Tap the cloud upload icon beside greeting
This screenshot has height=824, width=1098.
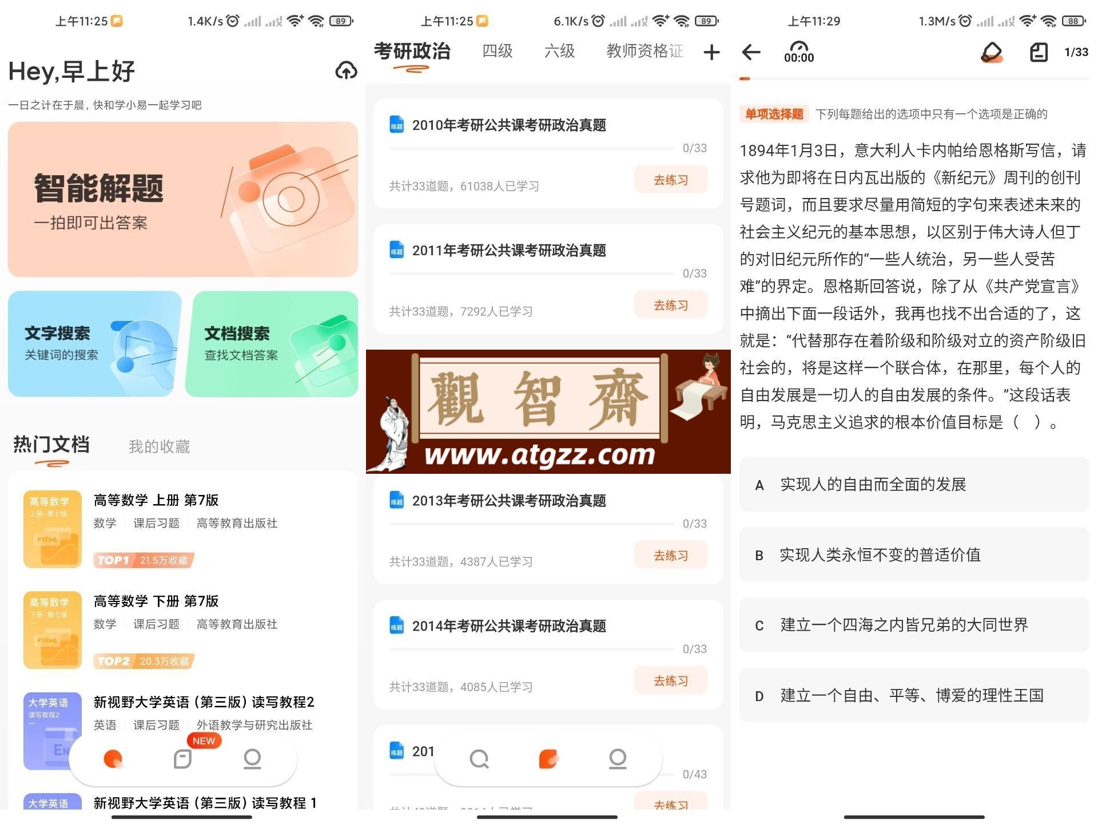346,70
